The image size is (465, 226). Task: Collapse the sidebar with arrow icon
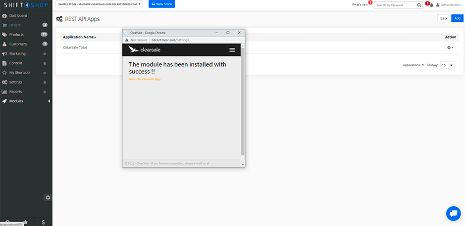(x=48, y=197)
